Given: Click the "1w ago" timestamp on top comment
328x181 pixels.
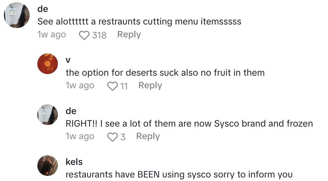Looking at the screenshot, I should pyautogui.click(x=51, y=35).
